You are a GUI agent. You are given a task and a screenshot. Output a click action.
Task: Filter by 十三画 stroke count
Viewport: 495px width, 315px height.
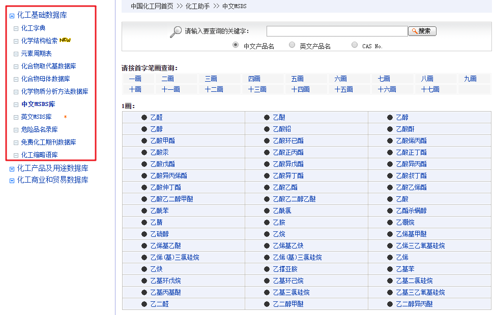[257, 89]
